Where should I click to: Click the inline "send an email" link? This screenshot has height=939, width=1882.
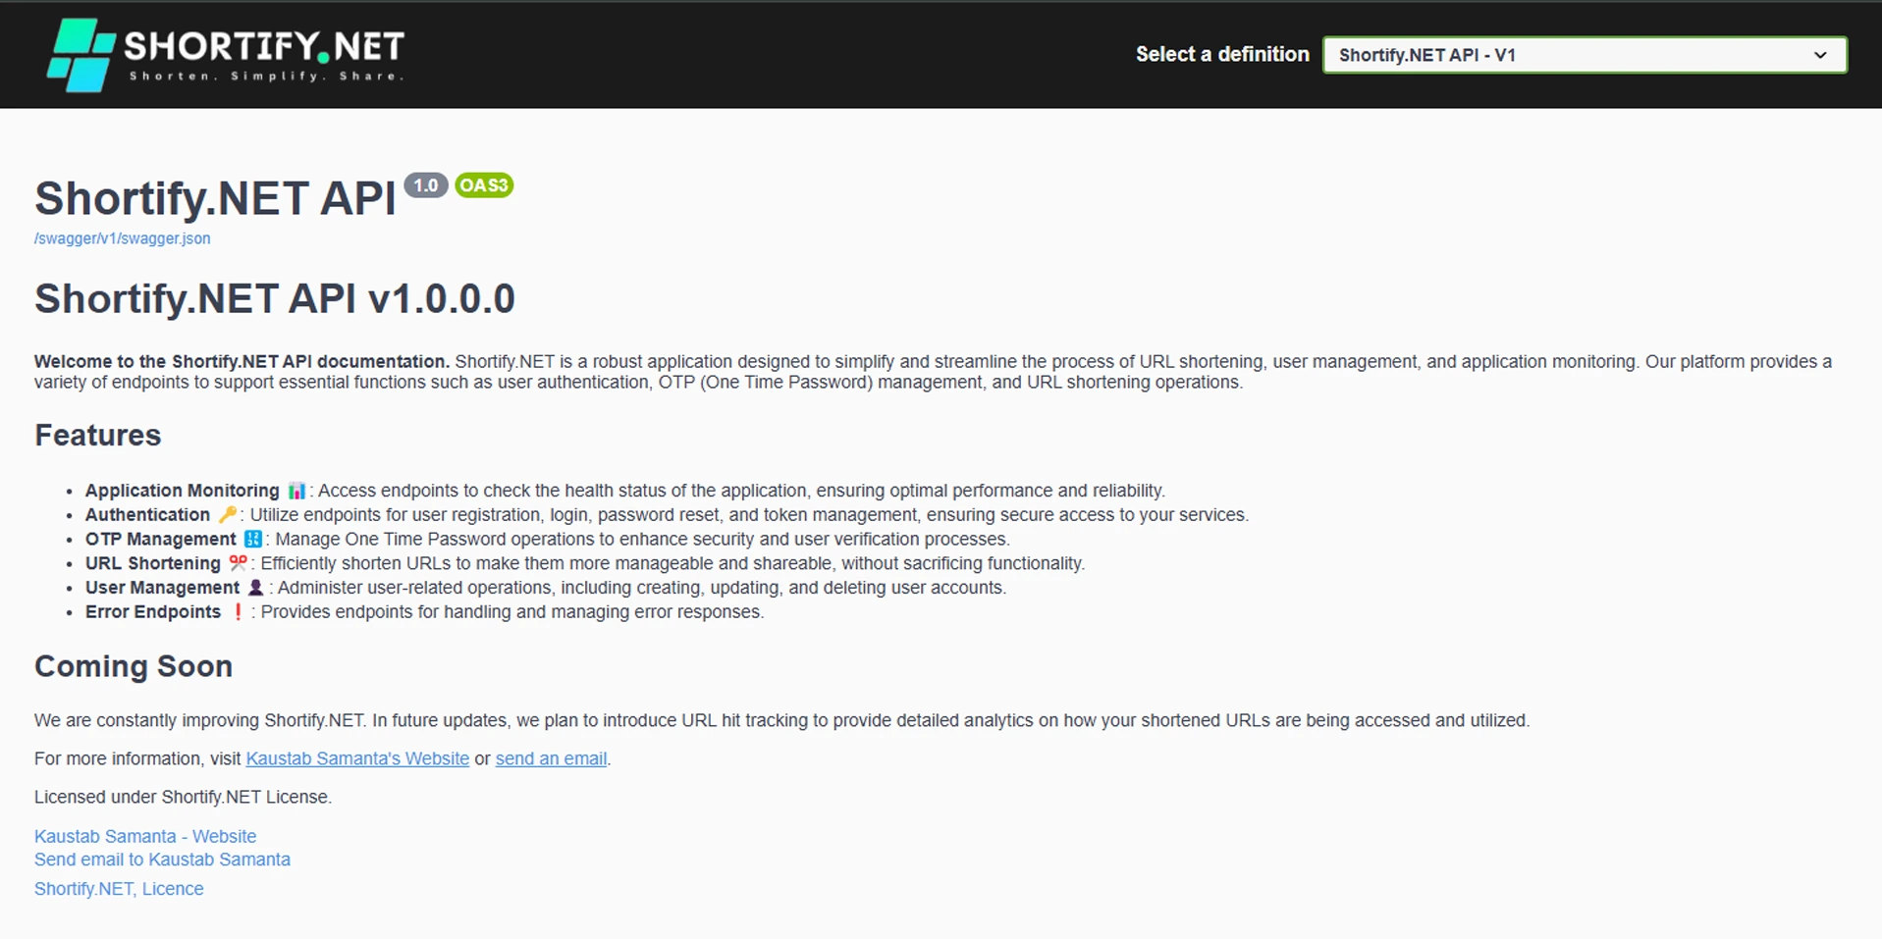551,758
